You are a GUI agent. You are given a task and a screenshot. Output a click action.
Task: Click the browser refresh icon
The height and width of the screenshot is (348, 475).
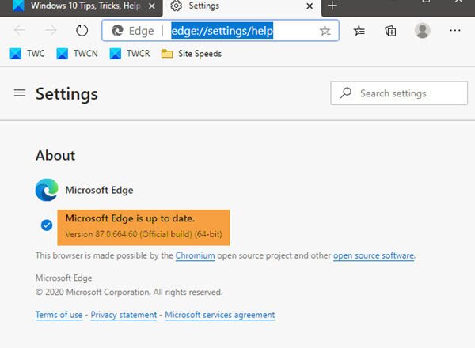click(x=82, y=31)
